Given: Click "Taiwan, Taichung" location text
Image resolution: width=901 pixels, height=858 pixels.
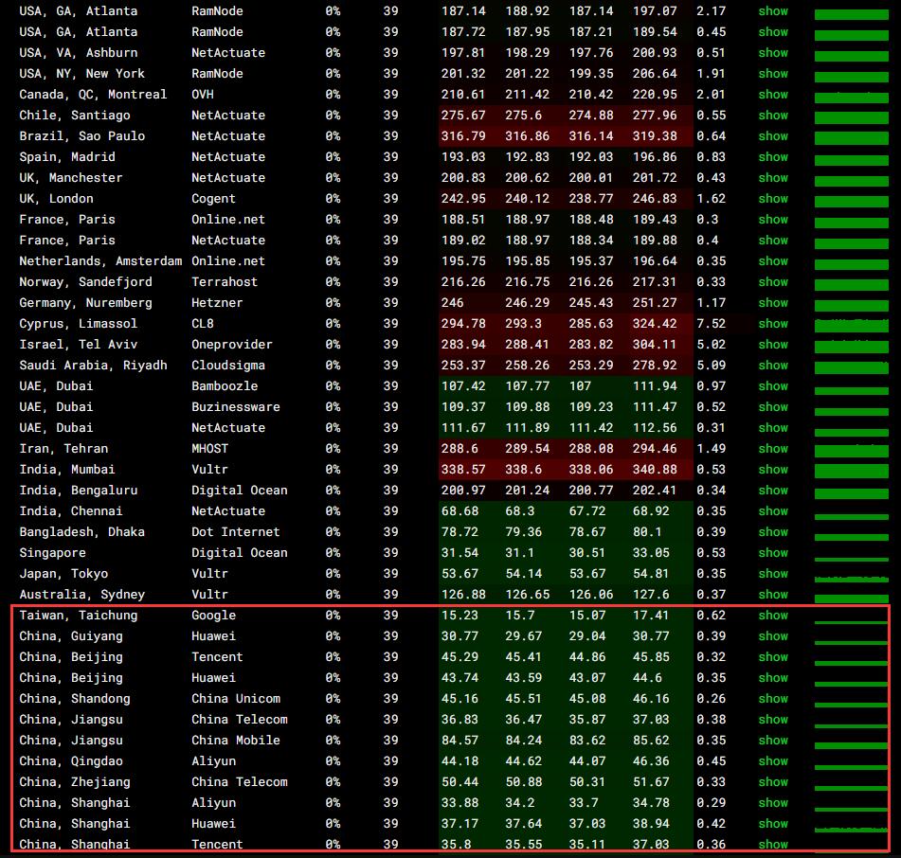Looking at the screenshot, I should (78, 616).
